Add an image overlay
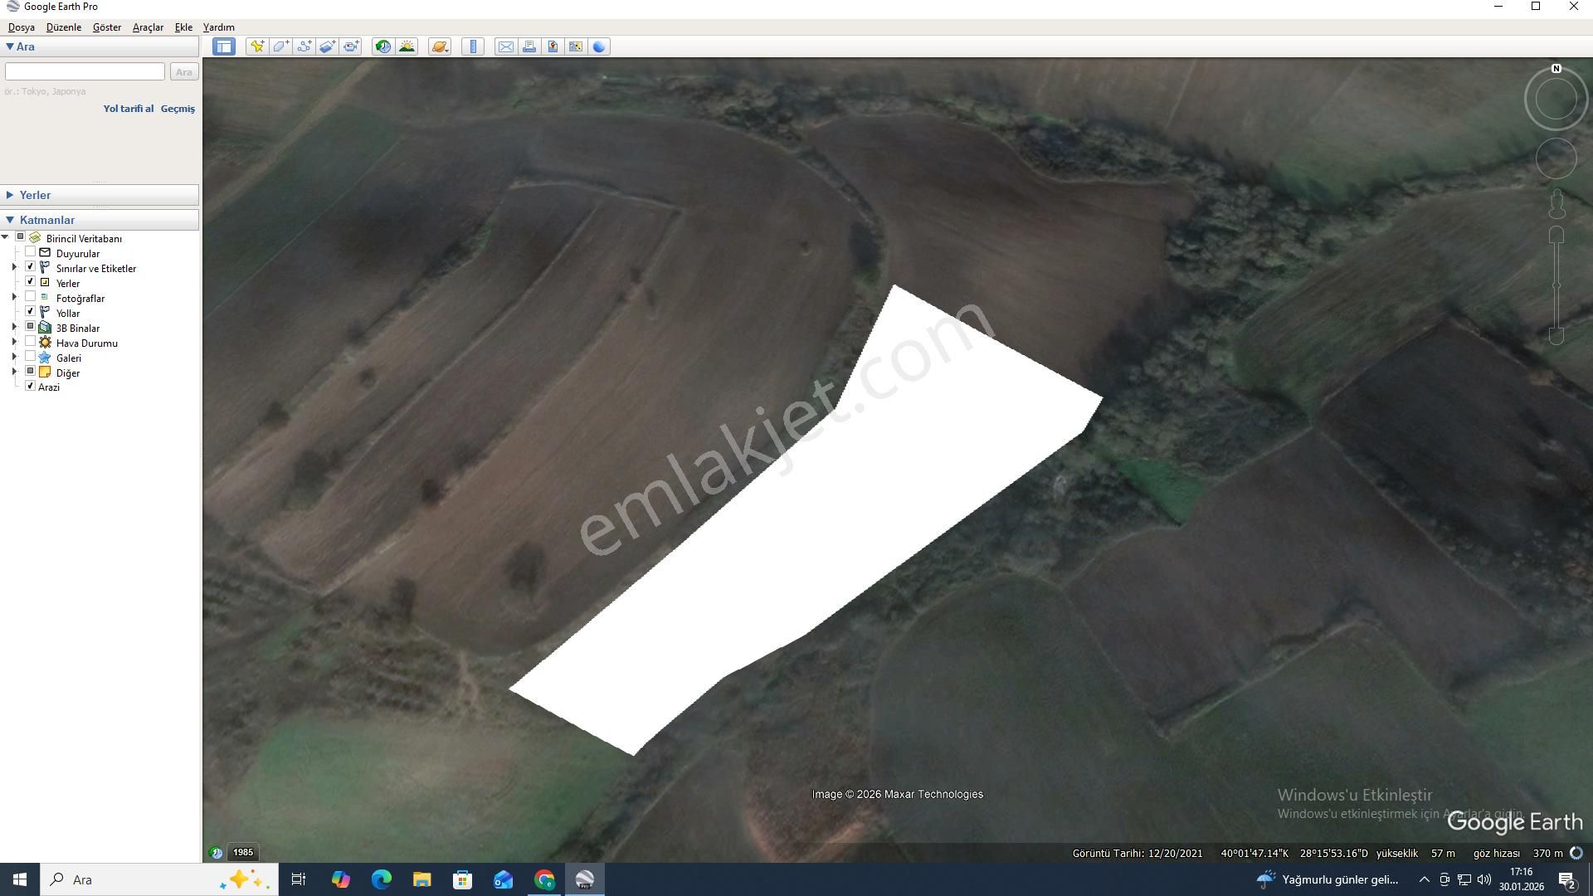The width and height of the screenshot is (1593, 896). (x=328, y=46)
